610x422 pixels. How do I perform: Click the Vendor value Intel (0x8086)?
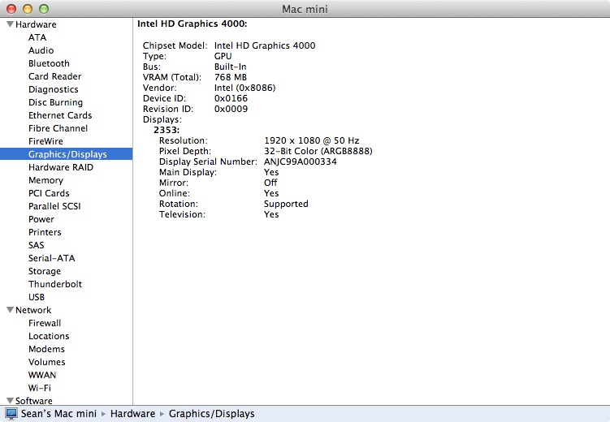pos(244,88)
